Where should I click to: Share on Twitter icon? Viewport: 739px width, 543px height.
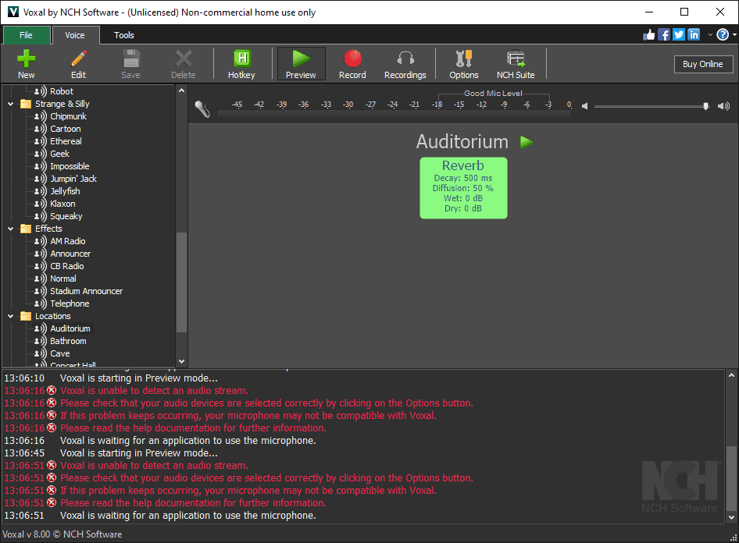tap(679, 35)
